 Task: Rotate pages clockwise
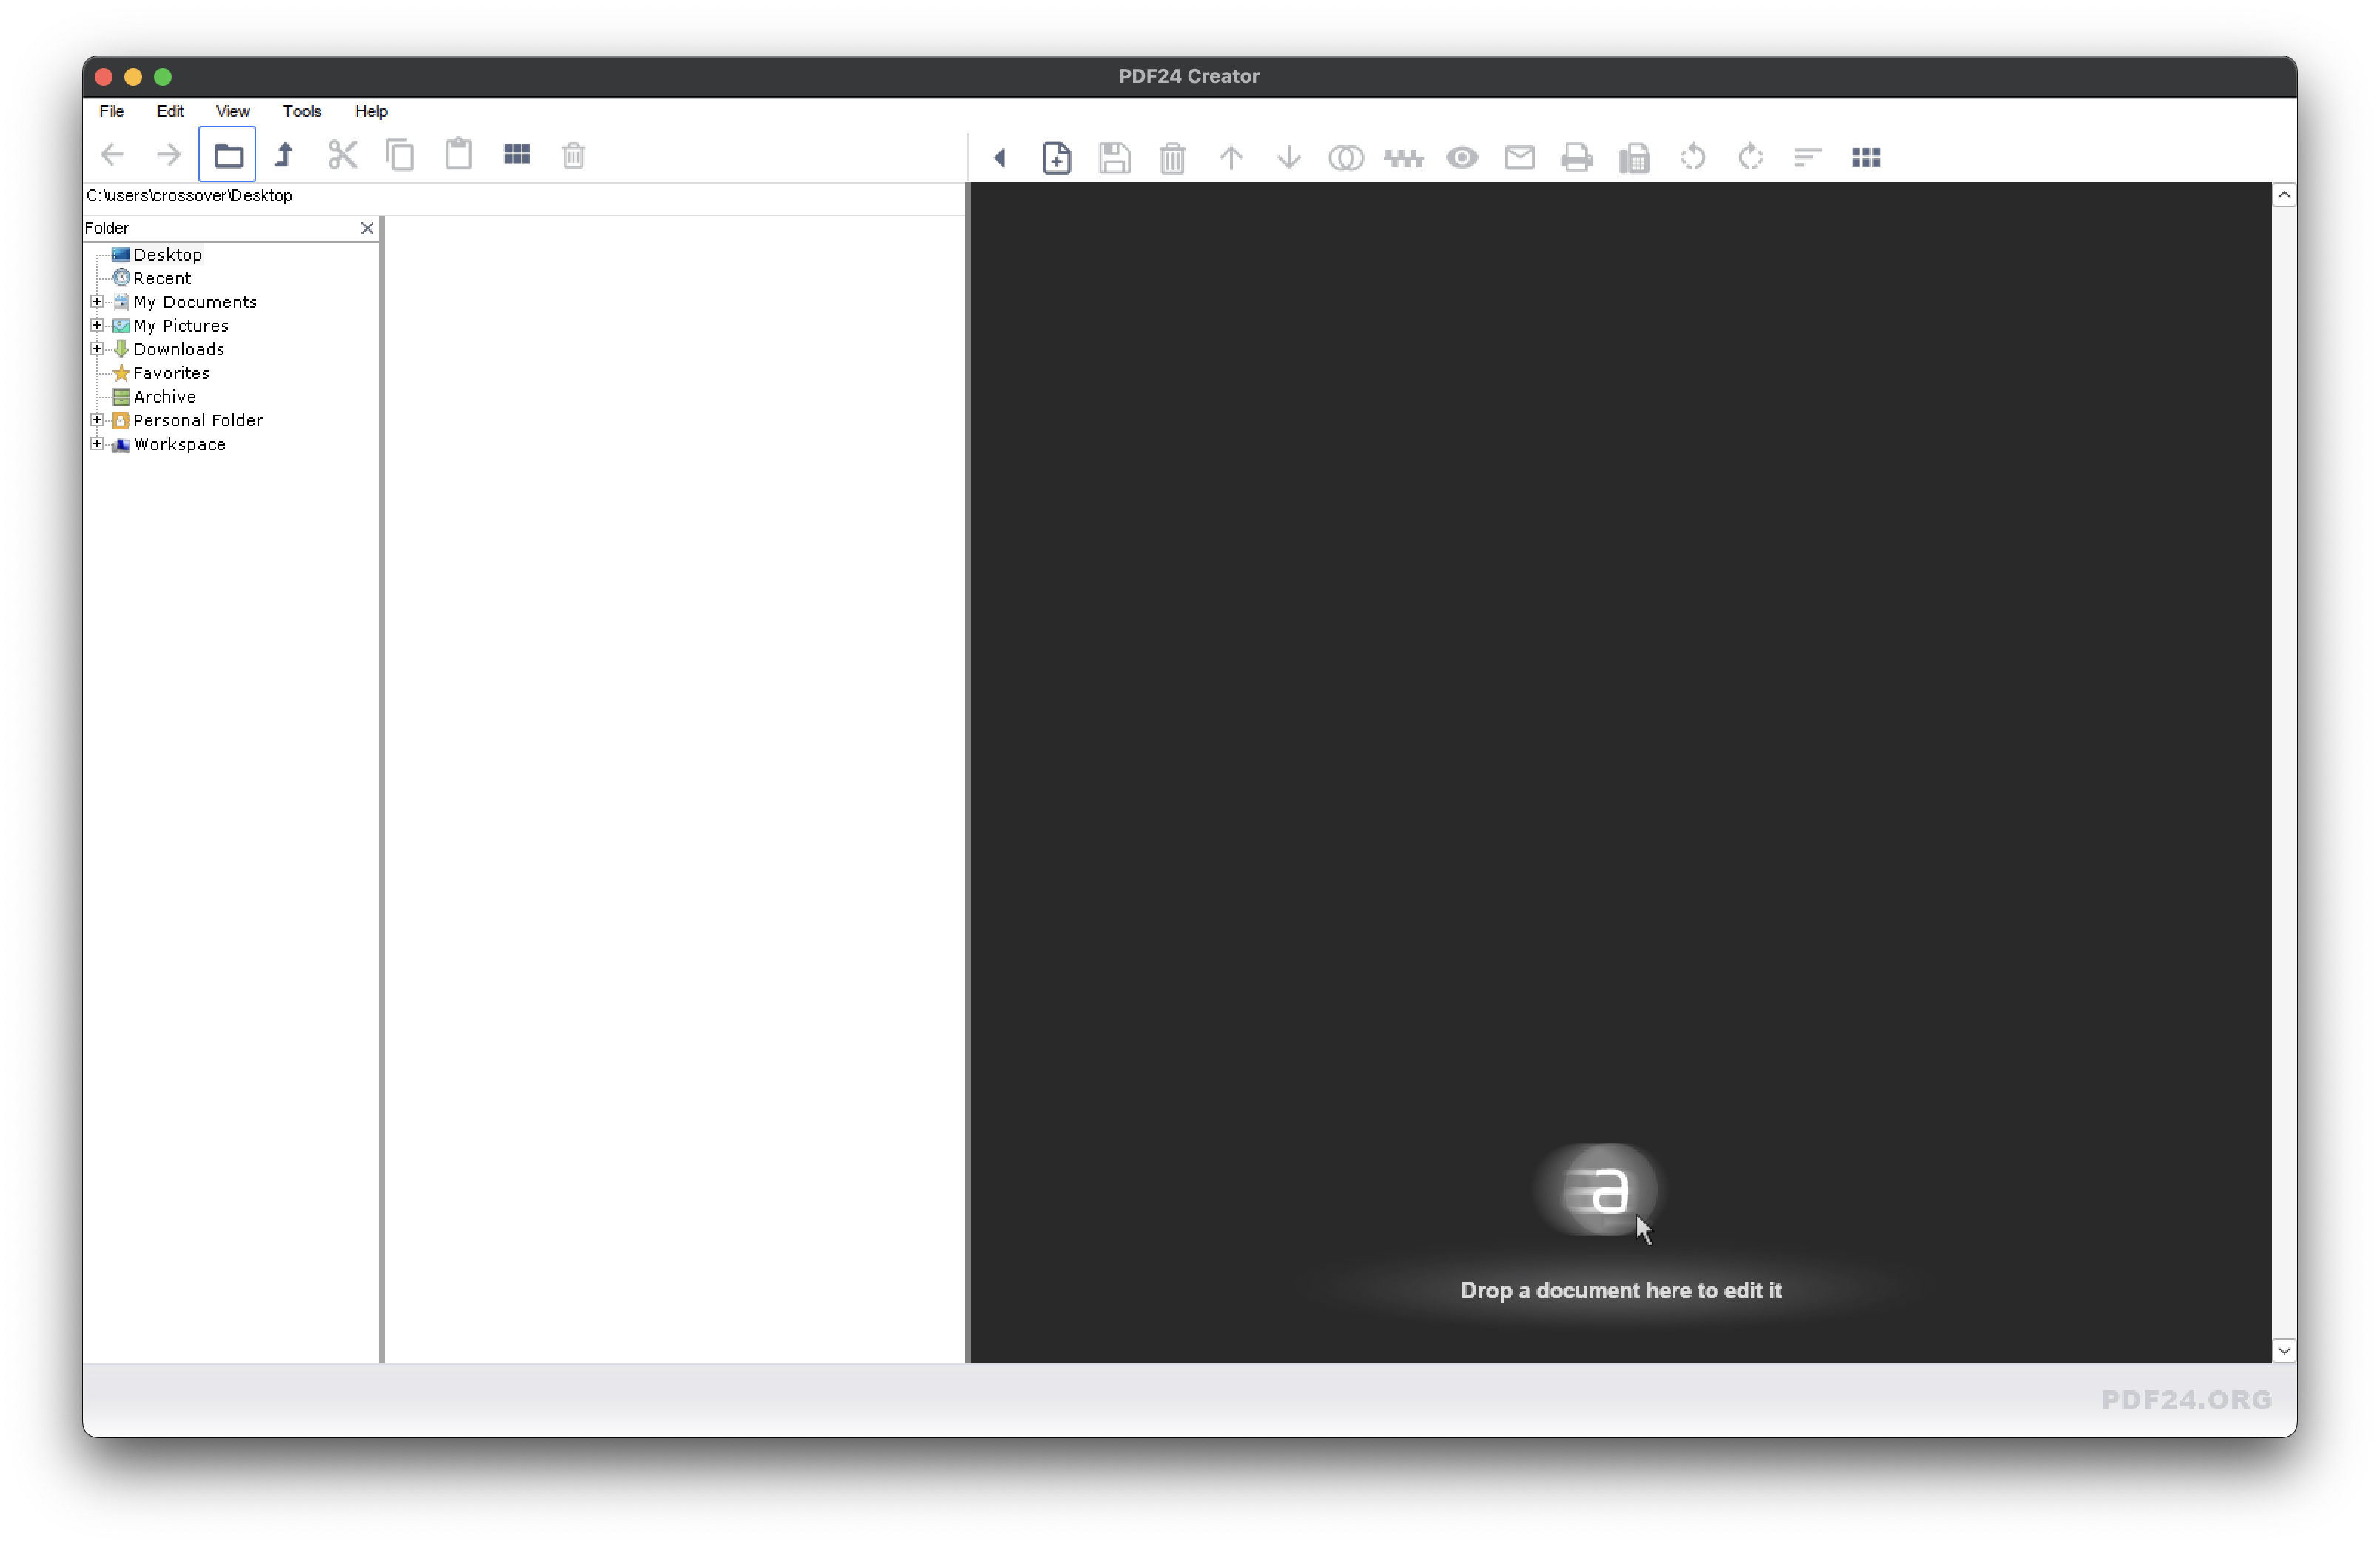point(1750,157)
